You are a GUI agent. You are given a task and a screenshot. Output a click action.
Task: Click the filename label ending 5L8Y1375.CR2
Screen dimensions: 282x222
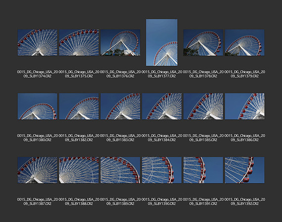[79, 74]
